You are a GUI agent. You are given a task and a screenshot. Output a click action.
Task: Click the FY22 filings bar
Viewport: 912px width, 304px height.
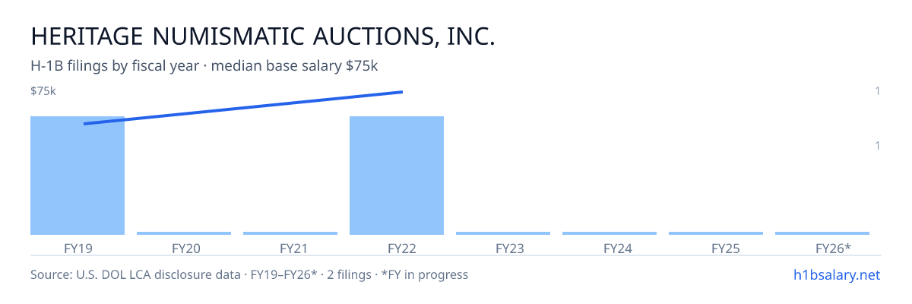coord(397,176)
